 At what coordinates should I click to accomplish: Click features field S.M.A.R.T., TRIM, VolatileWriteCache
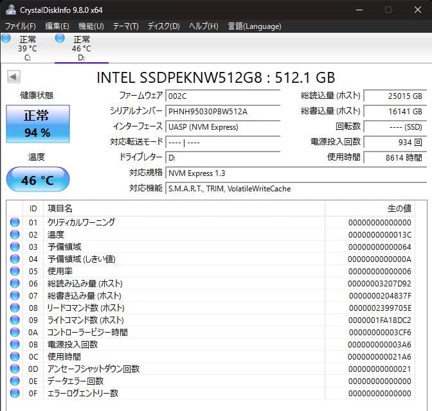point(296,189)
